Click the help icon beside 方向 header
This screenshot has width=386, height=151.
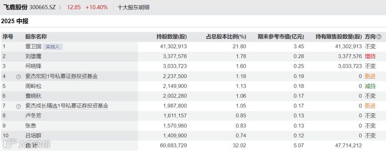pyautogui.click(x=379, y=37)
